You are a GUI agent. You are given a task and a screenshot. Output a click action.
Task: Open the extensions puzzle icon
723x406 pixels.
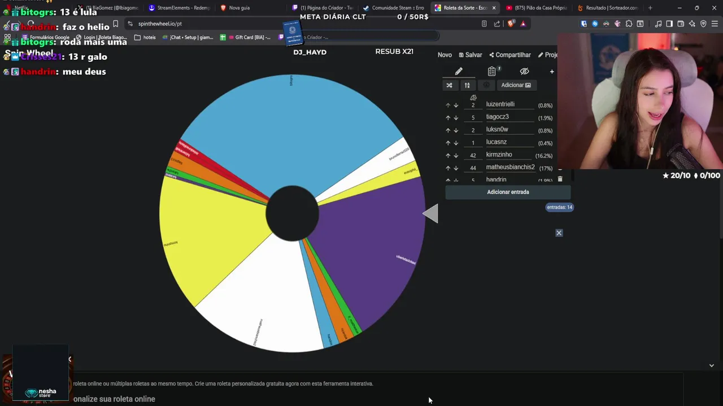point(629,24)
